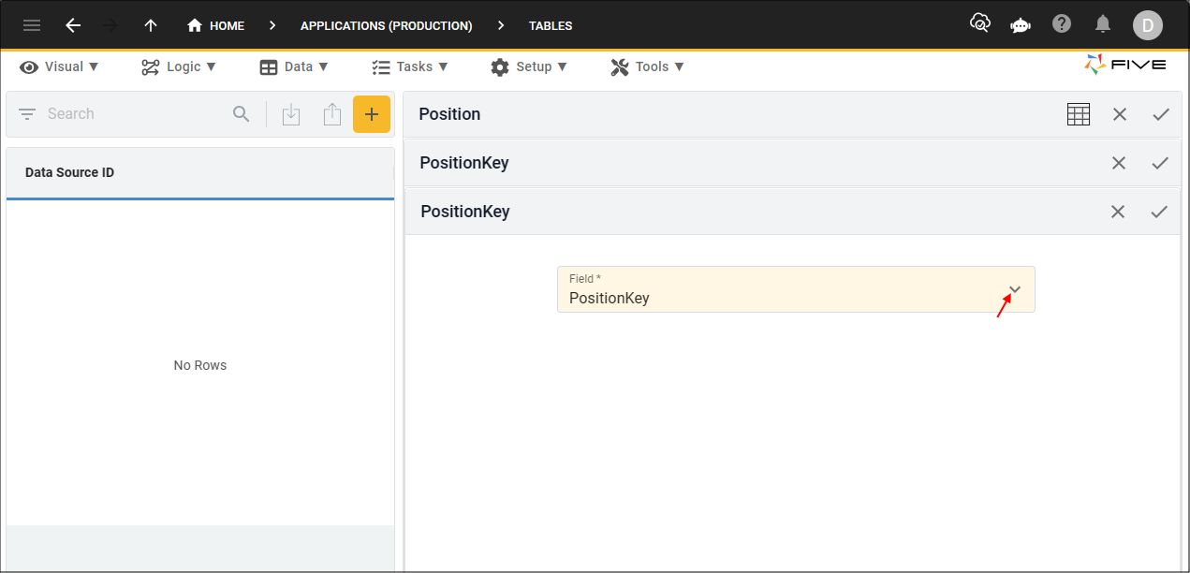Viewport: 1190px width, 573px height.
Task: Open the chatbot assistant icon
Action: point(1020,25)
